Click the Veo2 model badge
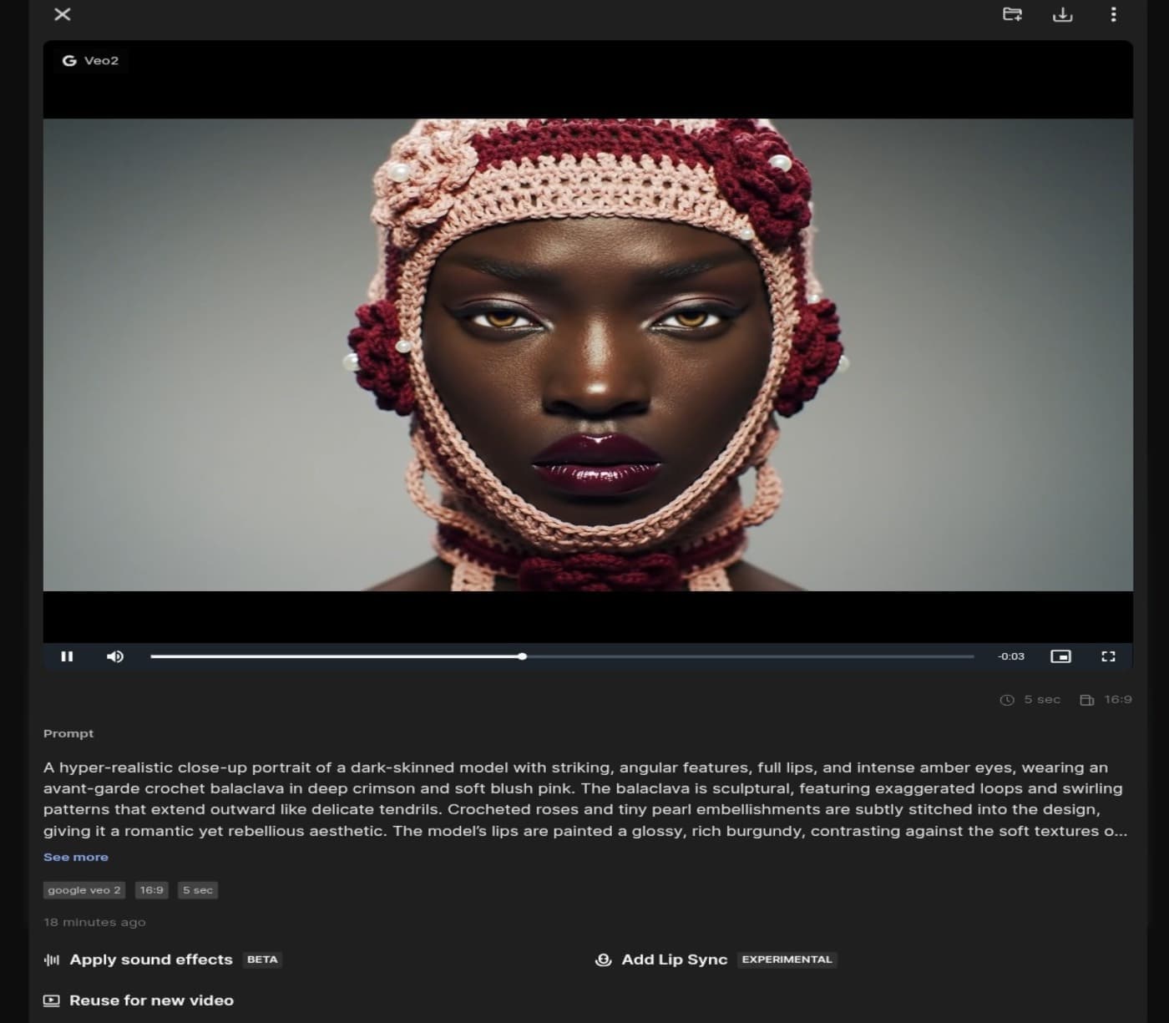The height and width of the screenshot is (1023, 1169). click(x=91, y=60)
